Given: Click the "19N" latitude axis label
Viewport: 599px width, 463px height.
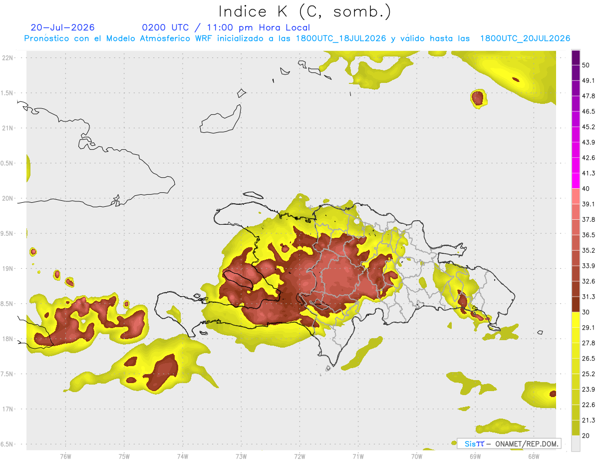Looking at the screenshot, I should [8, 269].
